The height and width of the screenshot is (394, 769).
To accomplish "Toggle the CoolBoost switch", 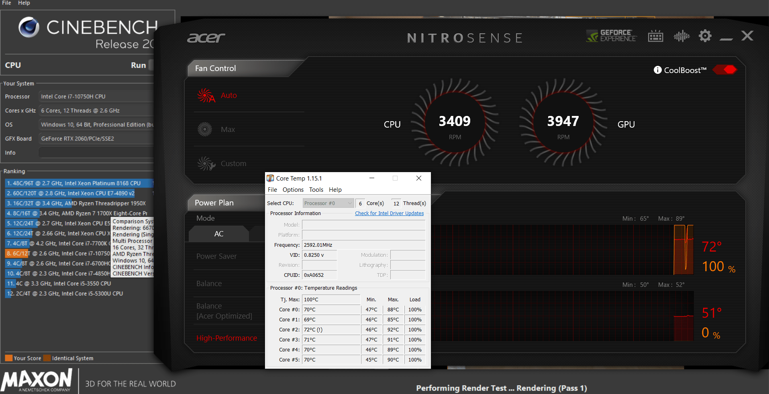I will 725,70.
